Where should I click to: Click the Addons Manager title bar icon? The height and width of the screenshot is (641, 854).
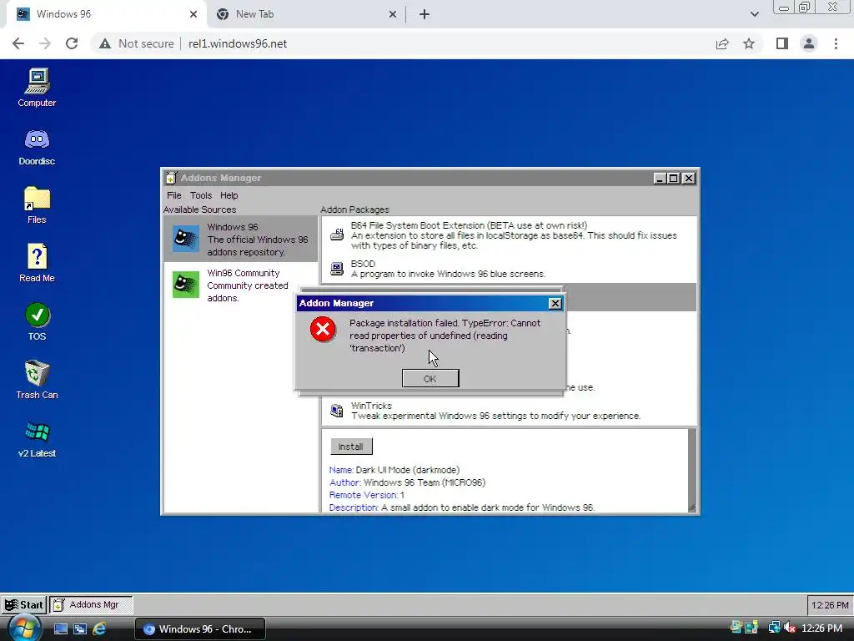coord(171,178)
